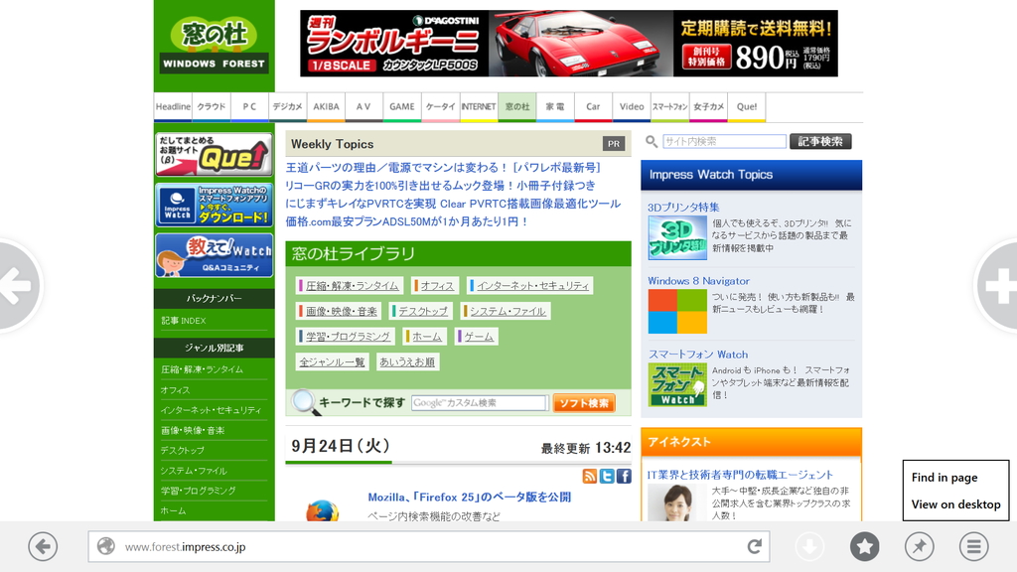This screenshot has width=1017, height=572.
Task: Open sidebar オフィス genre link
Action: (x=176, y=389)
